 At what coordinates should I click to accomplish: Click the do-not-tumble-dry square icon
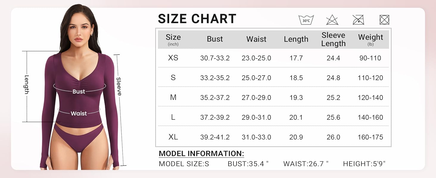[x=384, y=20]
